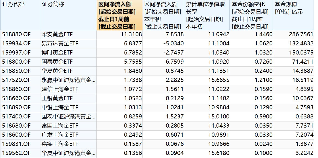Click share change value 1.2100
The height and width of the screenshot is (158, 318).
(x=264, y=80)
